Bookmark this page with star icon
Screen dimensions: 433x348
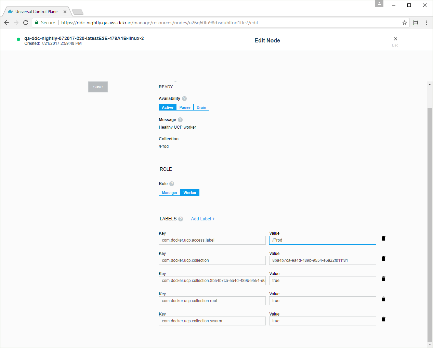[x=405, y=23]
